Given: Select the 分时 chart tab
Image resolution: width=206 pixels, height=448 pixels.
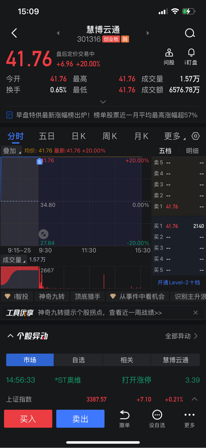Looking at the screenshot, I should tap(16, 136).
